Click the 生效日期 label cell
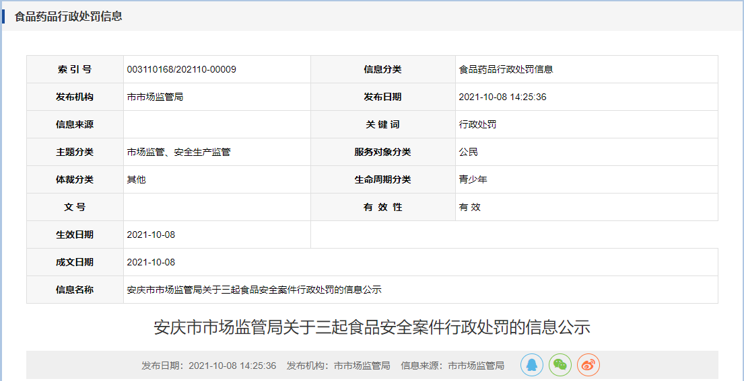The image size is (744, 381). [x=75, y=235]
